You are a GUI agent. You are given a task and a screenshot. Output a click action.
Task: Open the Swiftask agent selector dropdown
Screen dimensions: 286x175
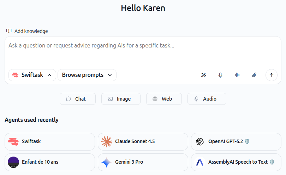[32, 75]
